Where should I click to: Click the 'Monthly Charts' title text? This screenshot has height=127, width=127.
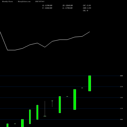pos(7,2)
